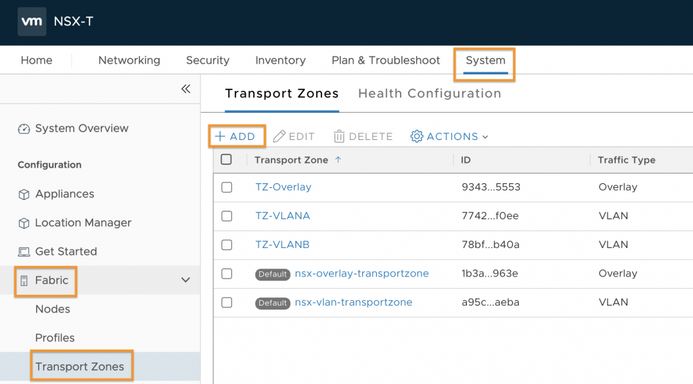Check the nsx-vlan-transportzone row checkbox
Image resolution: width=693 pixels, height=384 pixels.
tap(227, 302)
